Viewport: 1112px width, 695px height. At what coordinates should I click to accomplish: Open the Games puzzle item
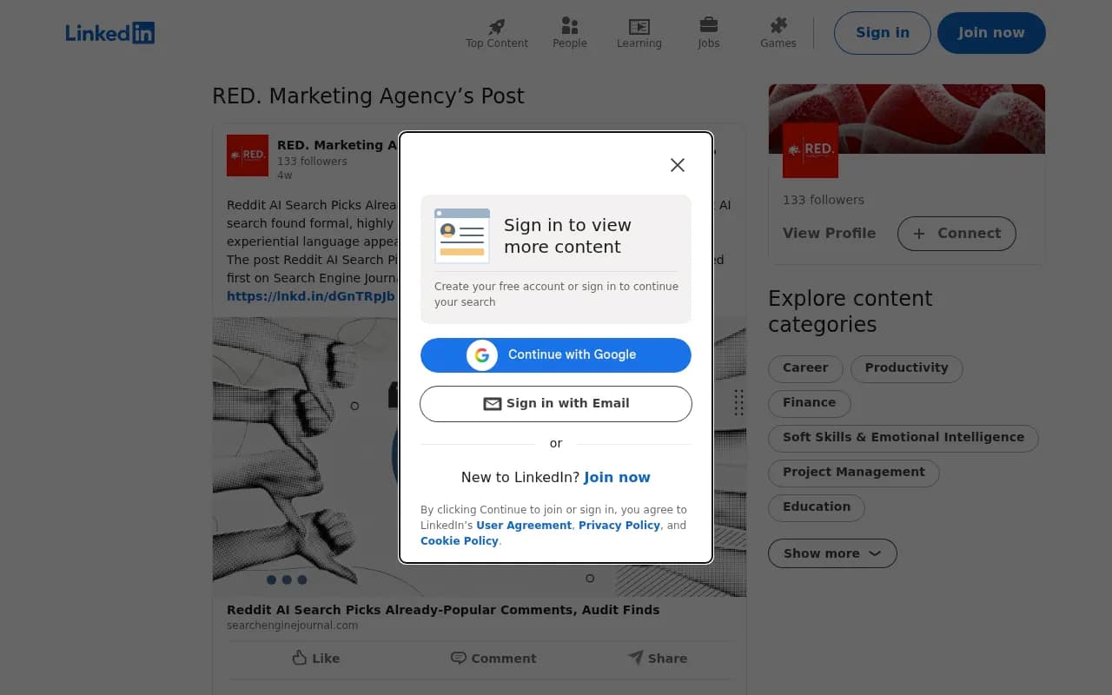pos(778,33)
